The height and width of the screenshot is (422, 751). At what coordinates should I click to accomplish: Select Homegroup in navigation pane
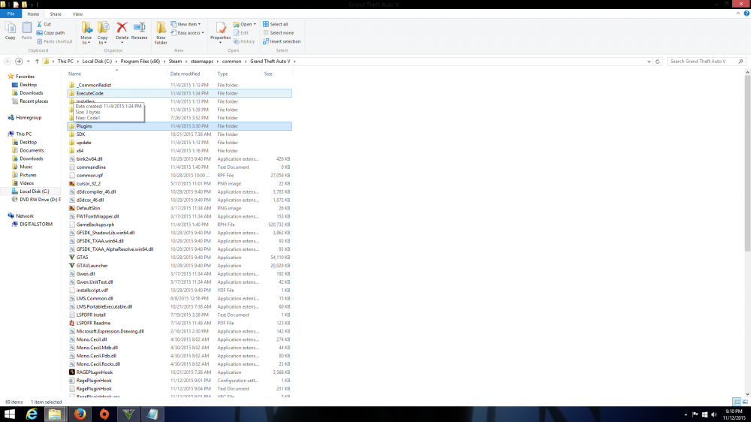coord(29,117)
